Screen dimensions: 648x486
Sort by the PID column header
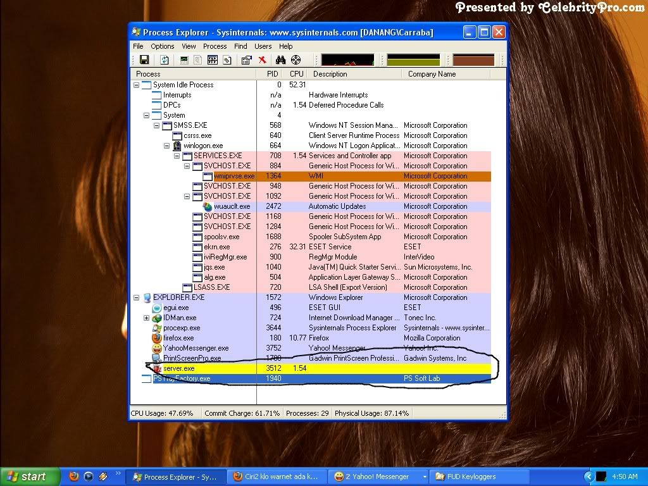point(270,74)
